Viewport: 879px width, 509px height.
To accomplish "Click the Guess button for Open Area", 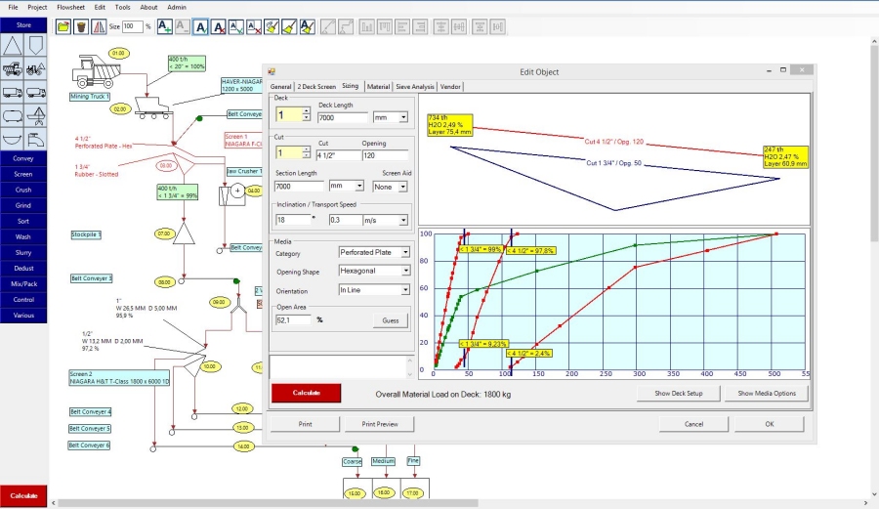I will (390, 320).
